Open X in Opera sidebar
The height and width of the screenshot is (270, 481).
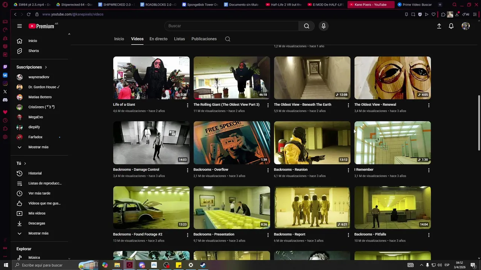(x=5, y=91)
